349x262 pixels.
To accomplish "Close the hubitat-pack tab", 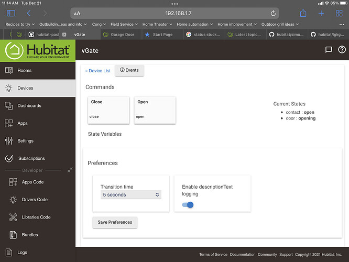I will (64, 35).
